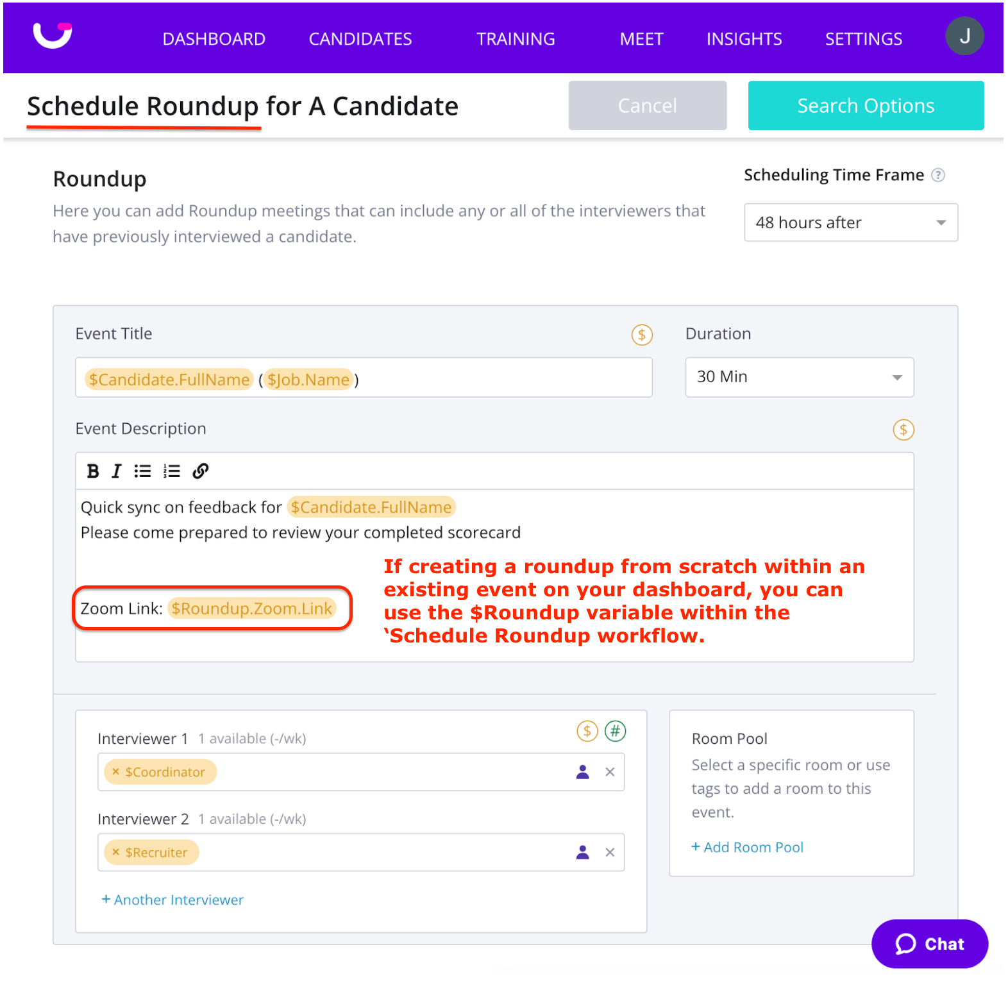Insert a bulleted list in description
The height and width of the screenshot is (981, 1008).
coord(142,471)
